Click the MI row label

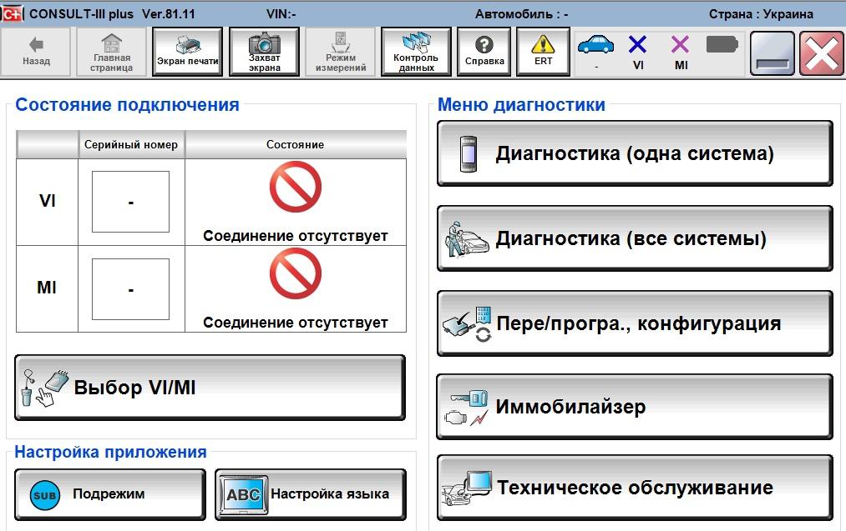47,288
